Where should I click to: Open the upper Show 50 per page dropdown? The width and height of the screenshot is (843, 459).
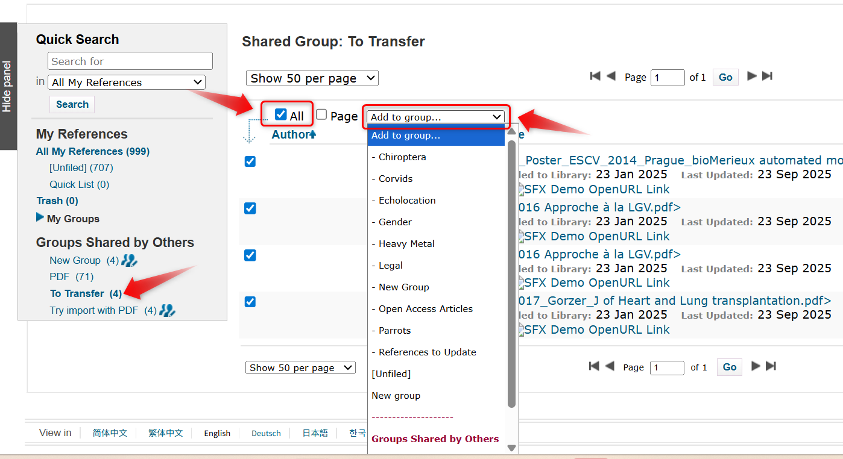[312, 78]
